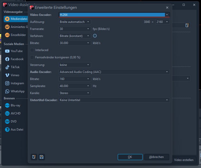Click the YouTube icon in sidebar
This screenshot has height=168, width=201.
tap(7, 51)
